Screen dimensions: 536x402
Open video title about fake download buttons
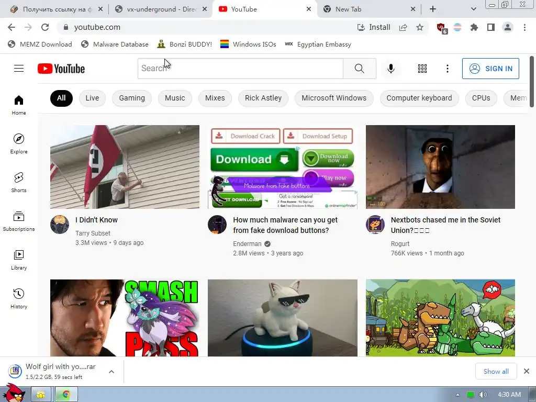285,225
